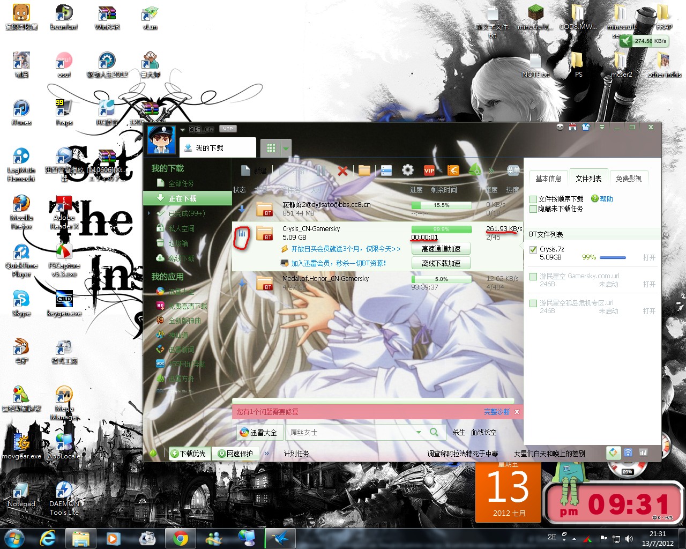Switch to 基本信息 tab
The height and width of the screenshot is (549, 686).
[548, 178]
